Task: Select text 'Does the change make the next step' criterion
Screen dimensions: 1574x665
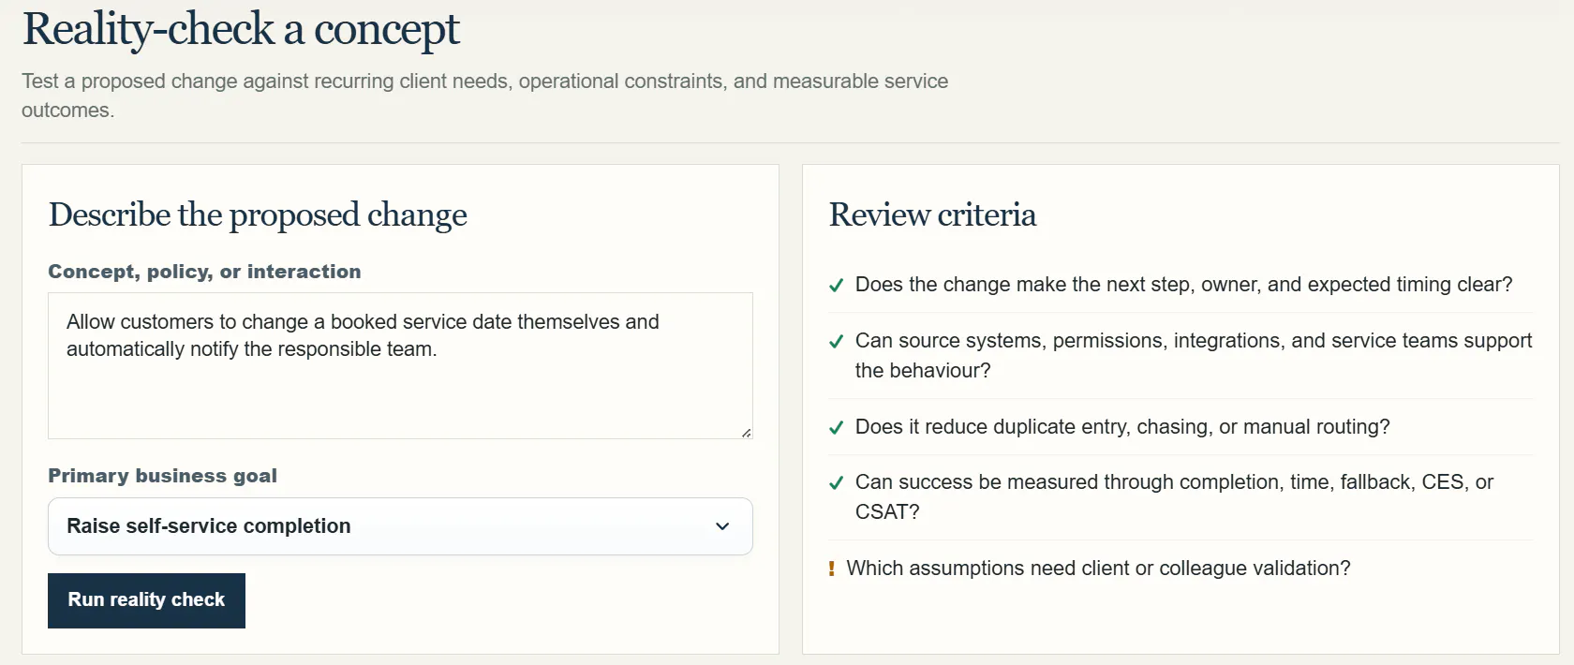Action: tap(1184, 285)
